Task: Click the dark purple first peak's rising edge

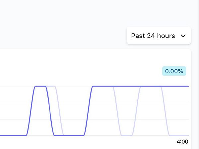Action: (31, 111)
